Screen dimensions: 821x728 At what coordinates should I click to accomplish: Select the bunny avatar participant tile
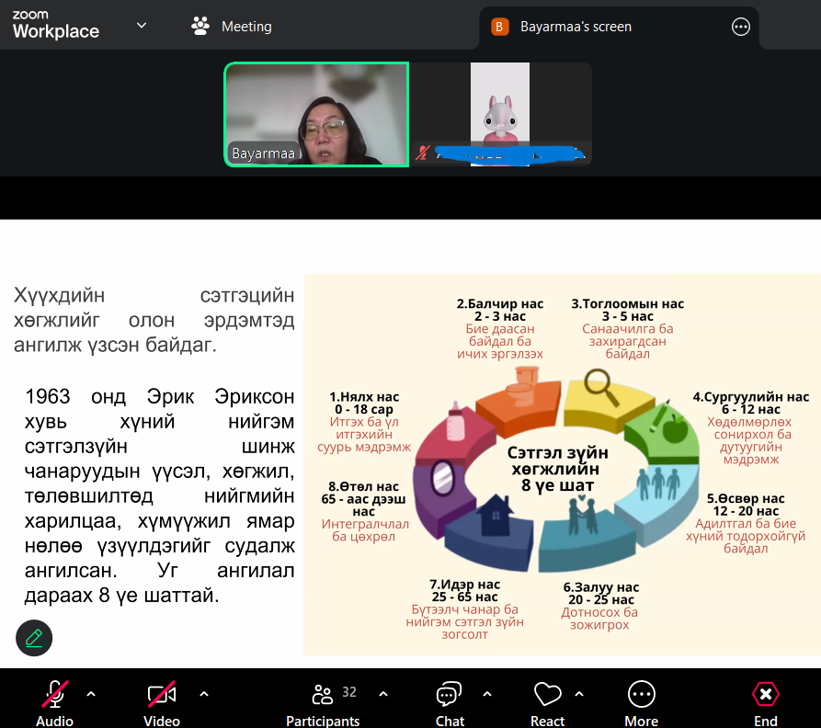(500, 115)
